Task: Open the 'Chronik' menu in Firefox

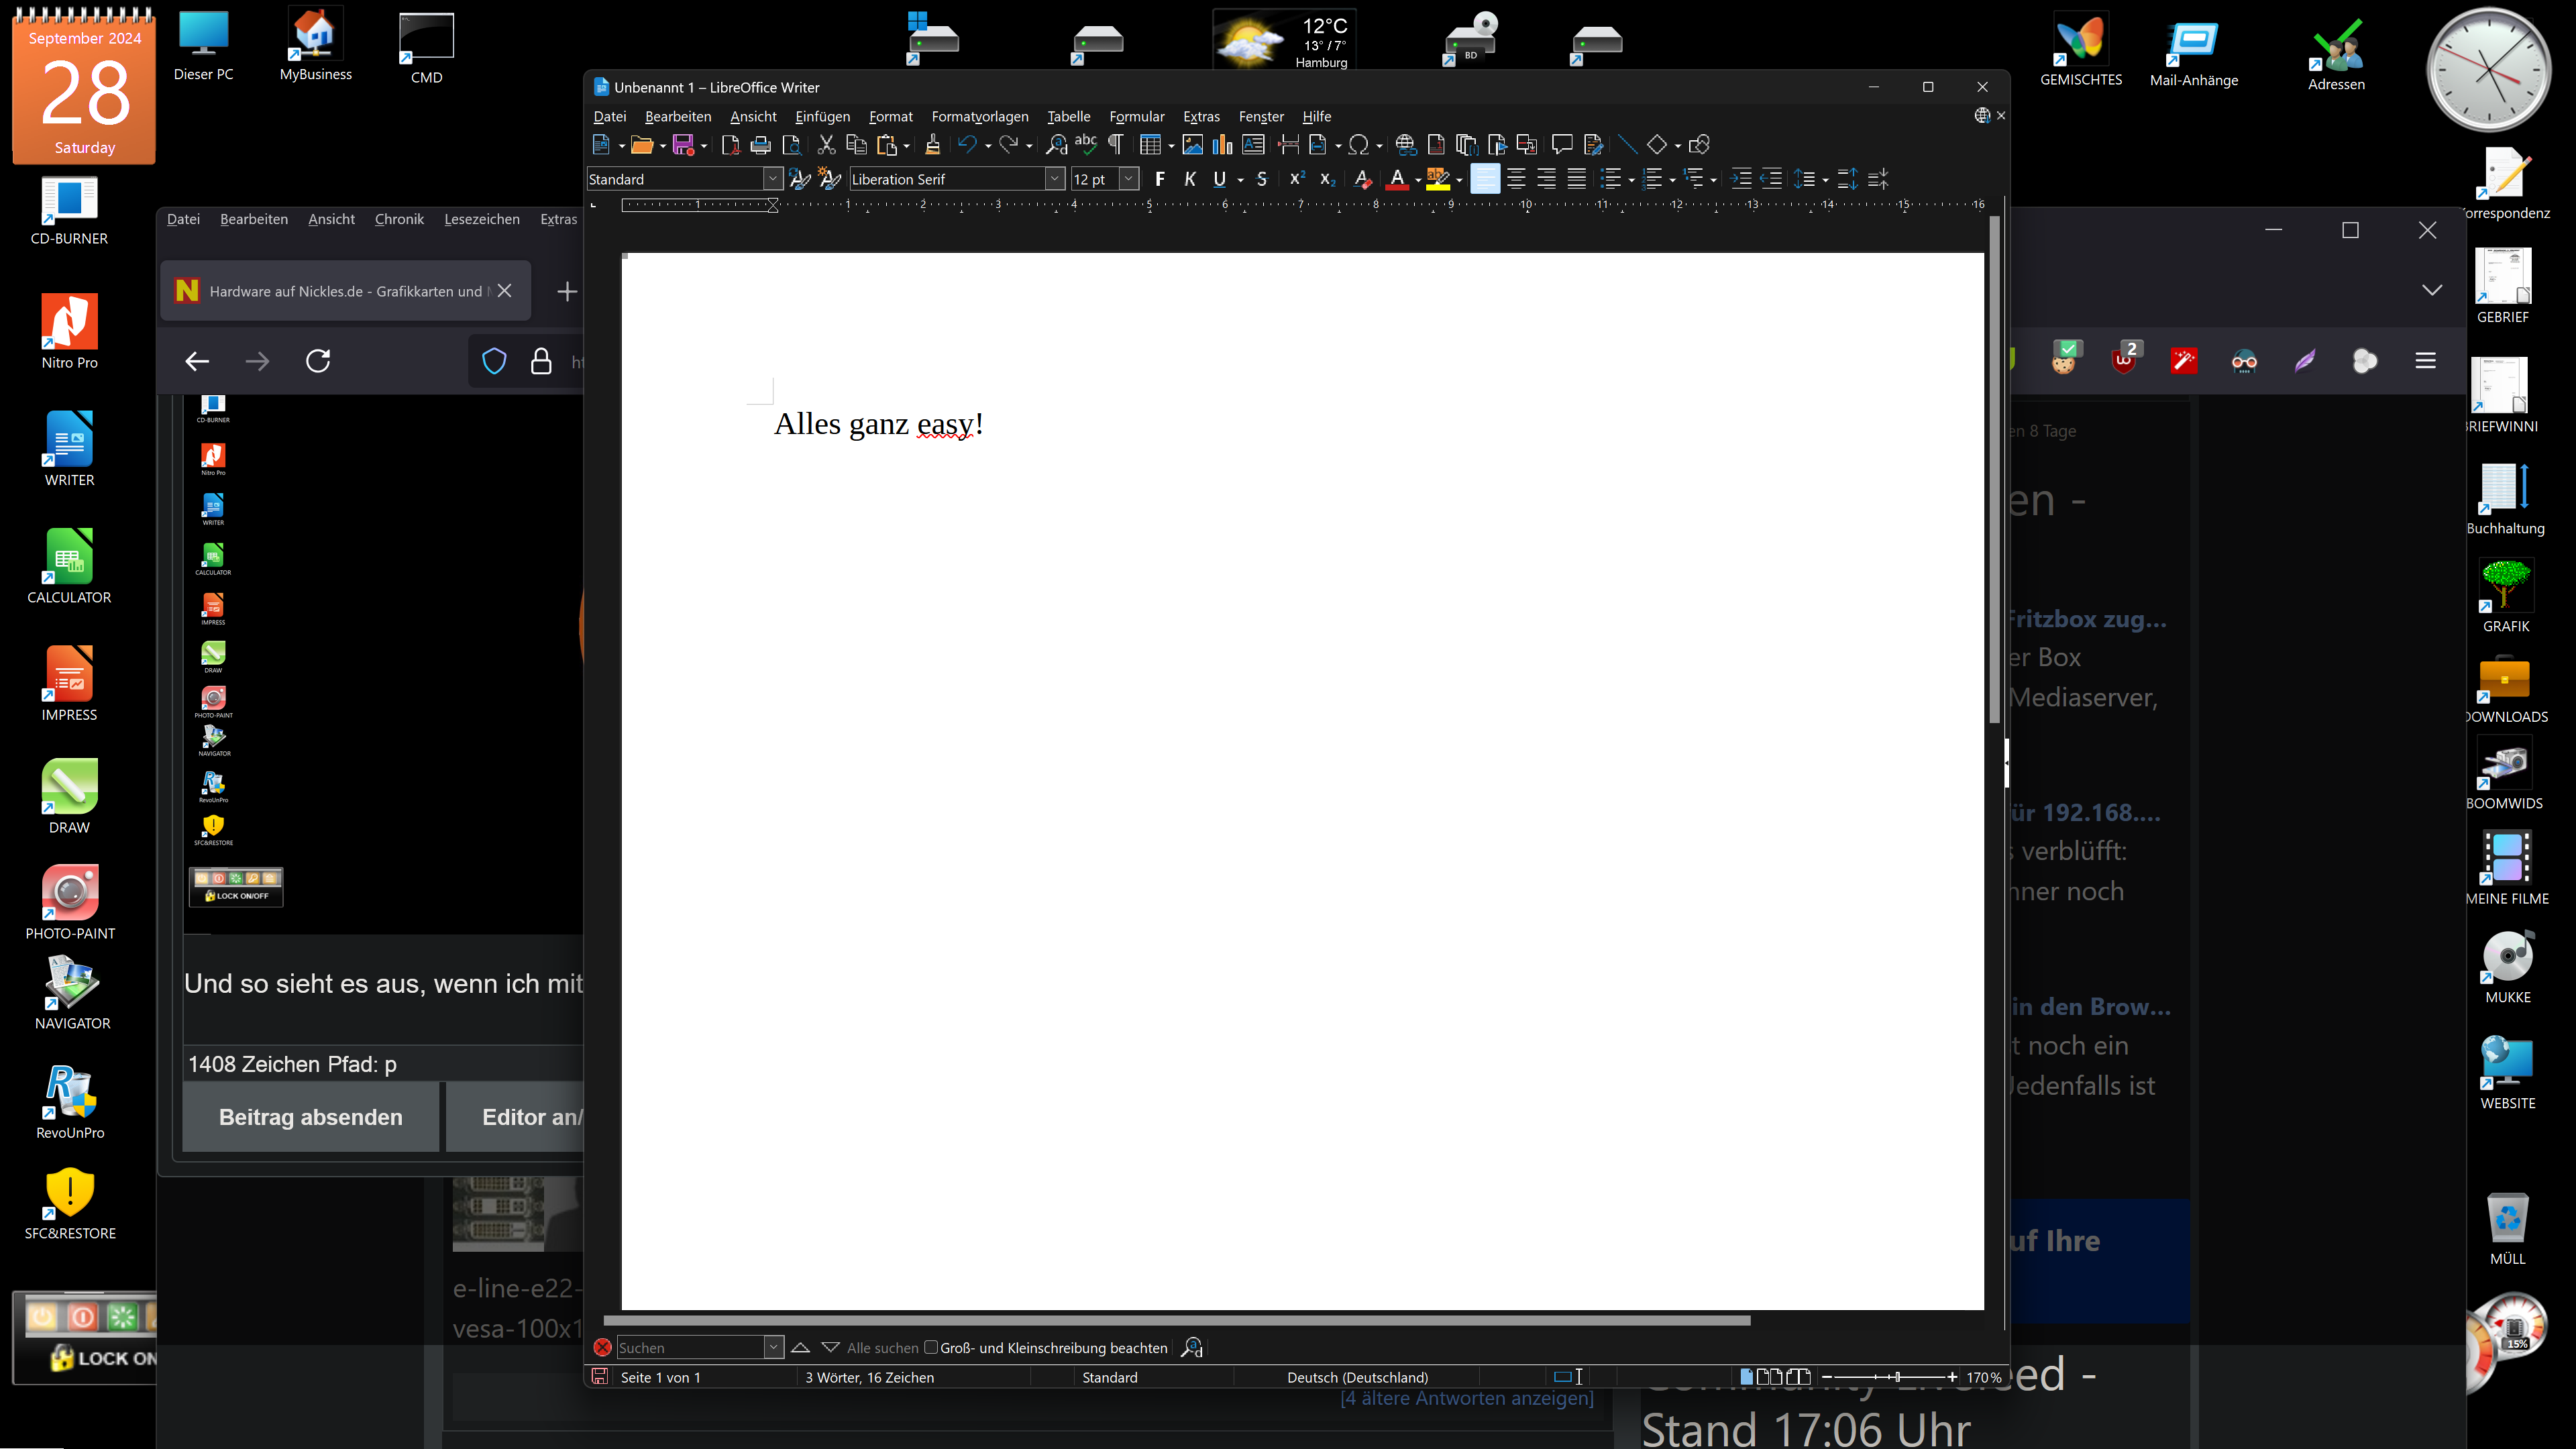Action: click(x=399, y=219)
